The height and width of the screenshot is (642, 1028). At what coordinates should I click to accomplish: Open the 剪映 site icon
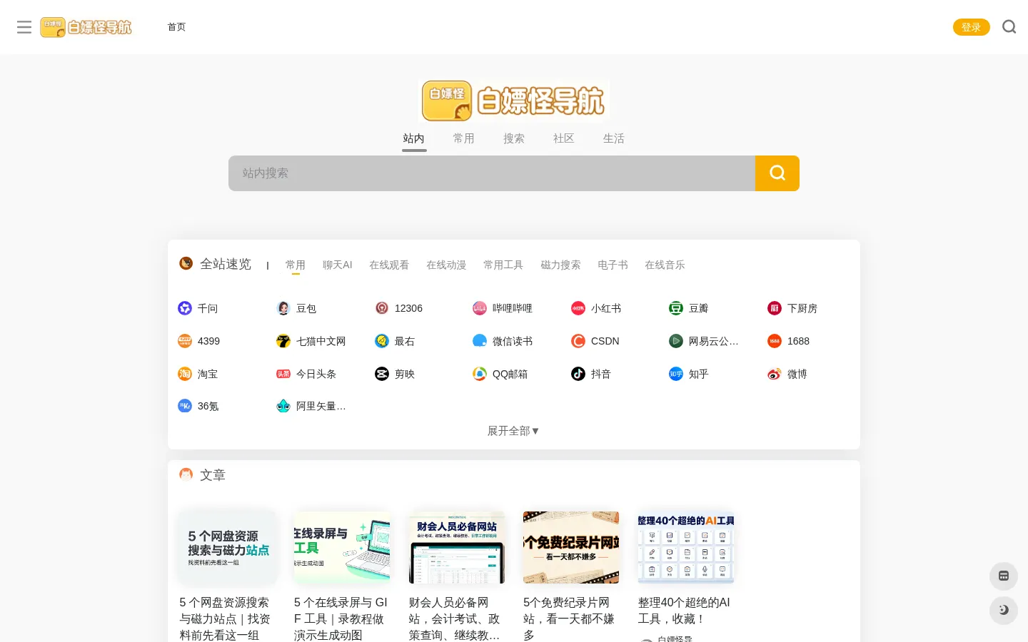382,374
